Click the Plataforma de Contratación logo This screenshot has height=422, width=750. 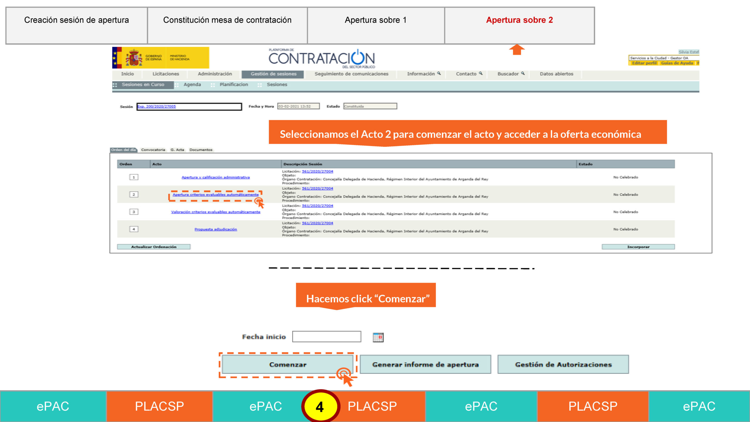322,58
